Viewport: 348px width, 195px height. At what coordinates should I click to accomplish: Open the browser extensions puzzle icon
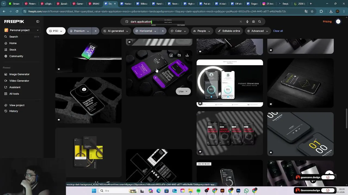pos(321,11)
